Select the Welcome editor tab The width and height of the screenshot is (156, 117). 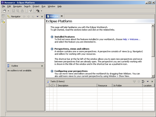point(54,16)
